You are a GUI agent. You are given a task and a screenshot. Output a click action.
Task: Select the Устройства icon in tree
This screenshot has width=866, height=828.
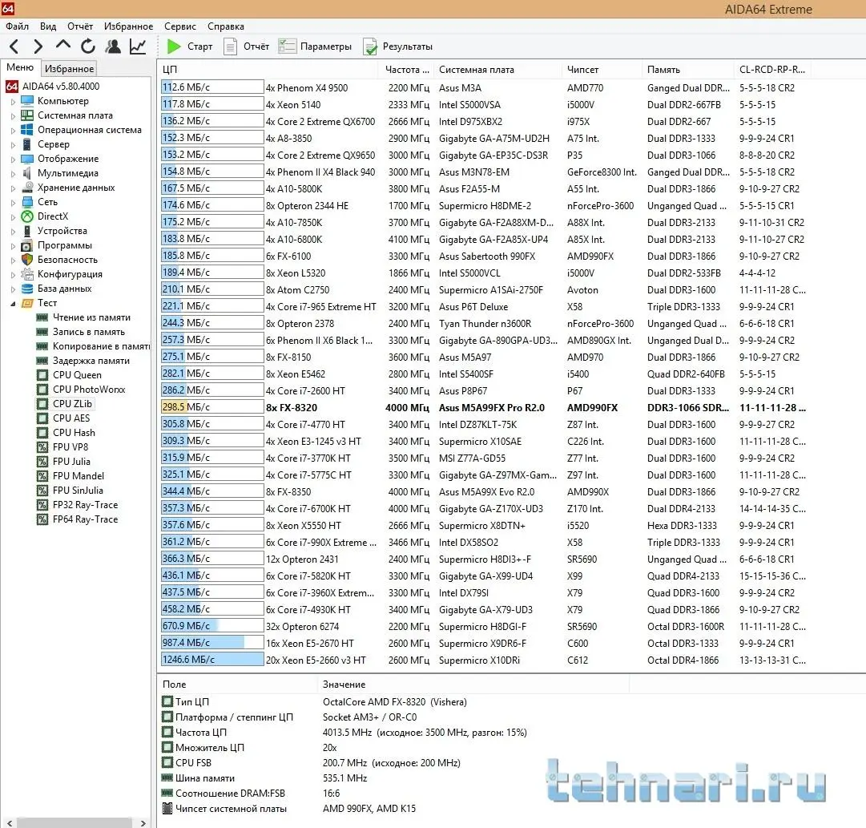(x=27, y=231)
